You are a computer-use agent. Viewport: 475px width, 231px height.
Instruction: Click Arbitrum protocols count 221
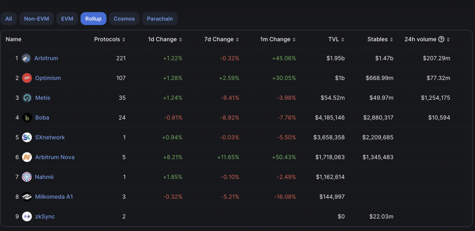click(x=121, y=58)
